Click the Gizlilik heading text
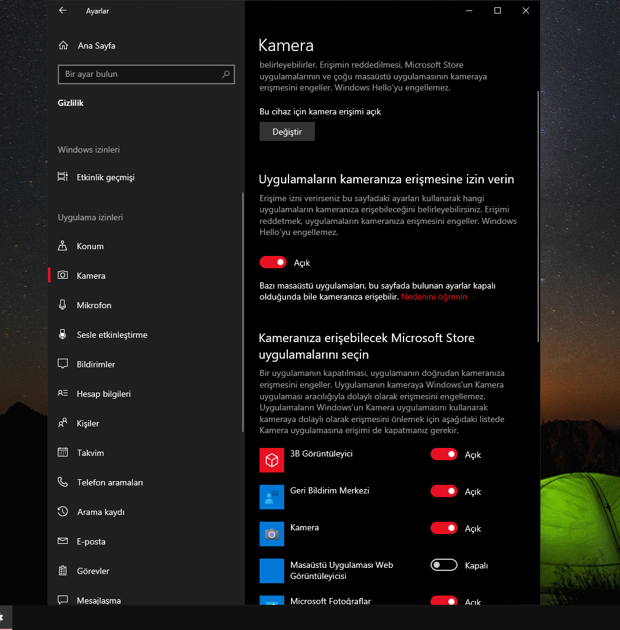 click(x=71, y=103)
